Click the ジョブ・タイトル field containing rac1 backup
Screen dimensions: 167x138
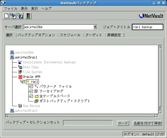147,27
